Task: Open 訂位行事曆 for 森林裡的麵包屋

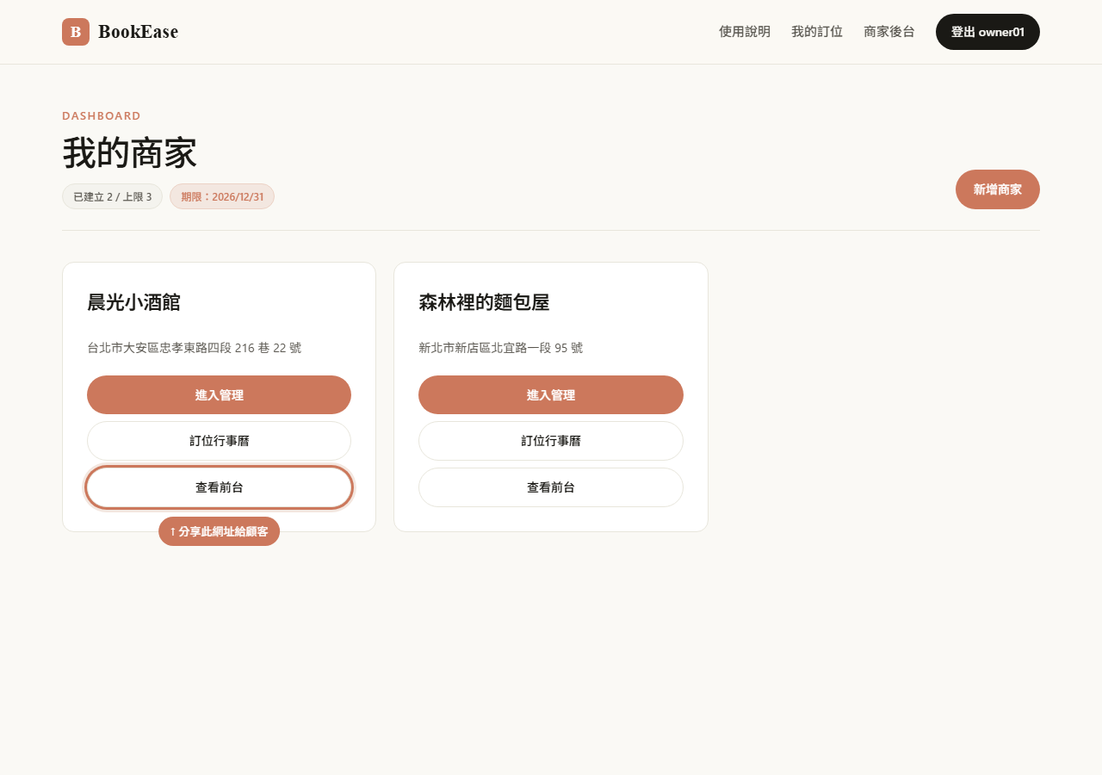Action: (551, 441)
